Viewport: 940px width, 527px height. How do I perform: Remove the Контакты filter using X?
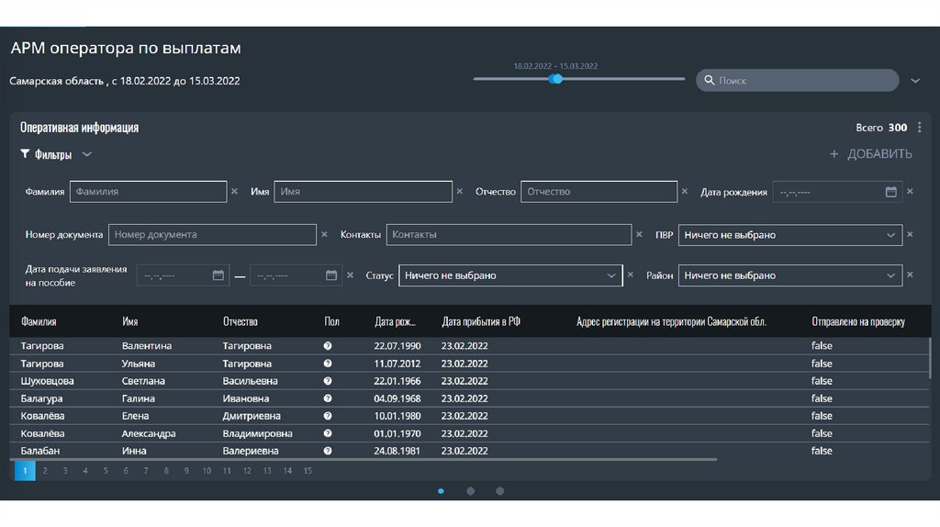point(639,235)
